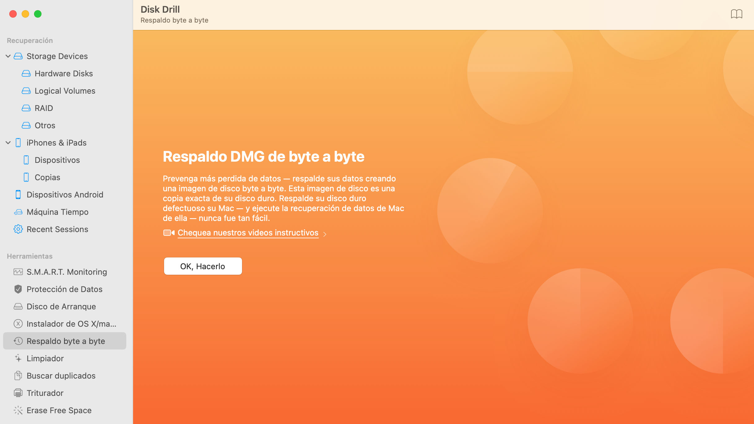Open Protección de Datos tool
Screen dimensions: 754x424
64,289
